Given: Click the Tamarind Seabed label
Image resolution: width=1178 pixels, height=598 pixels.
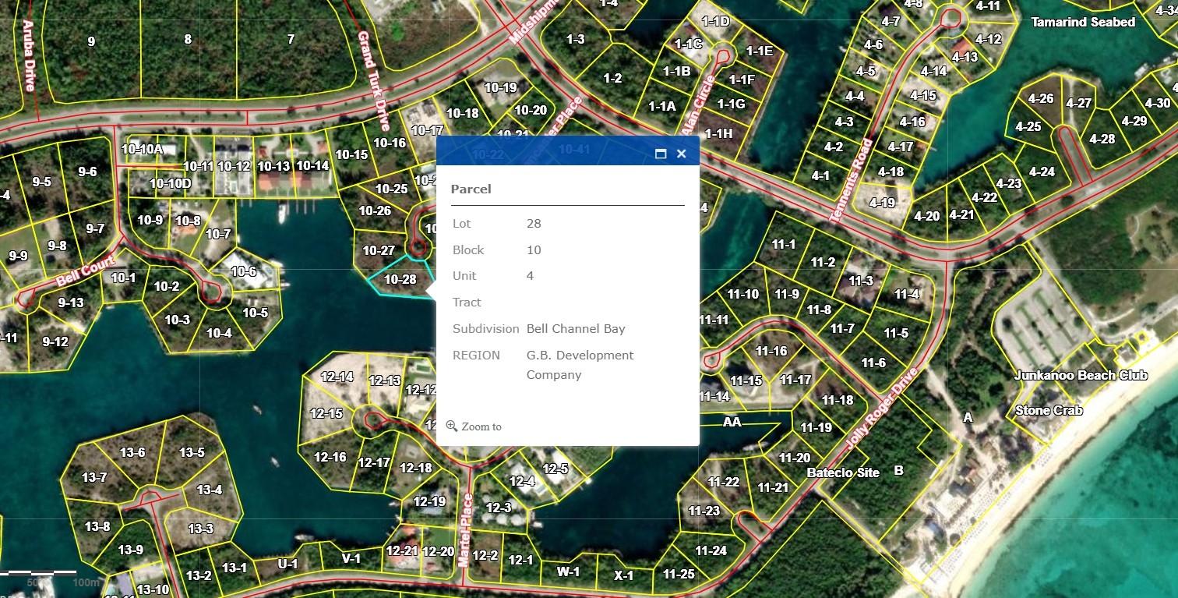Looking at the screenshot, I should 1082,23.
